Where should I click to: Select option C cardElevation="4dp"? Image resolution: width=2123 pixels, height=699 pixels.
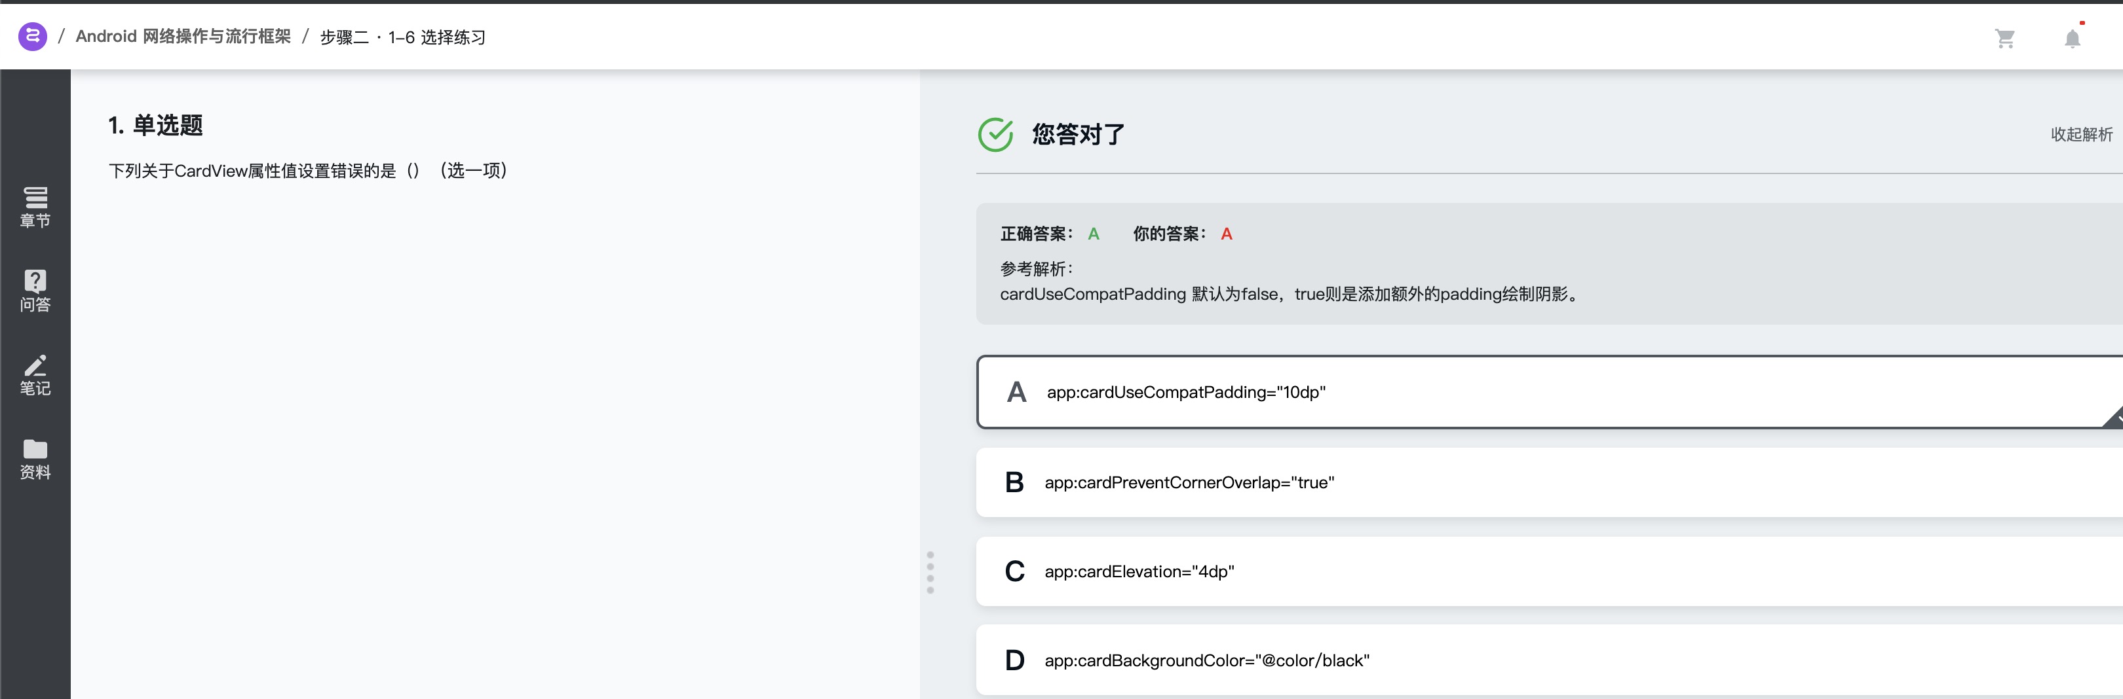point(1550,571)
